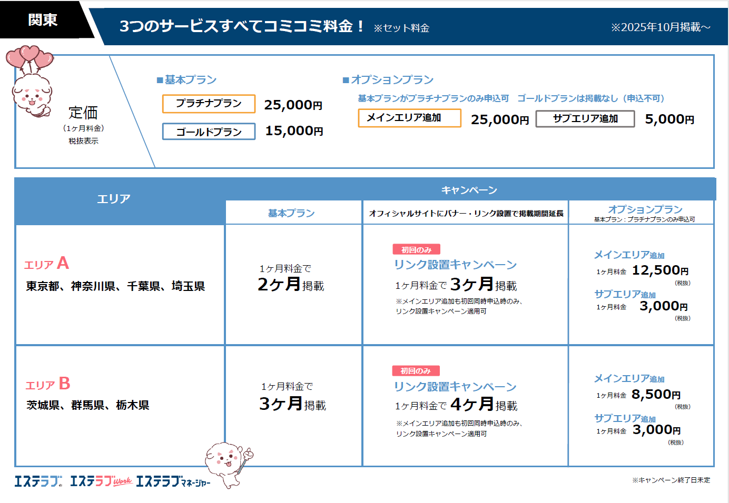The image size is (729, 503).
Task: Click the エステラブマネージャー logo
Action: [x=173, y=481]
